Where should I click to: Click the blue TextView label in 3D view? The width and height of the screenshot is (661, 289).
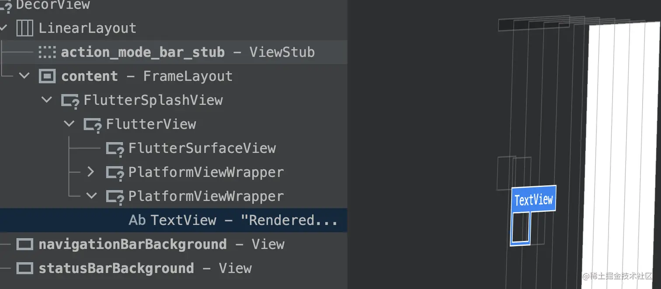pyautogui.click(x=534, y=200)
